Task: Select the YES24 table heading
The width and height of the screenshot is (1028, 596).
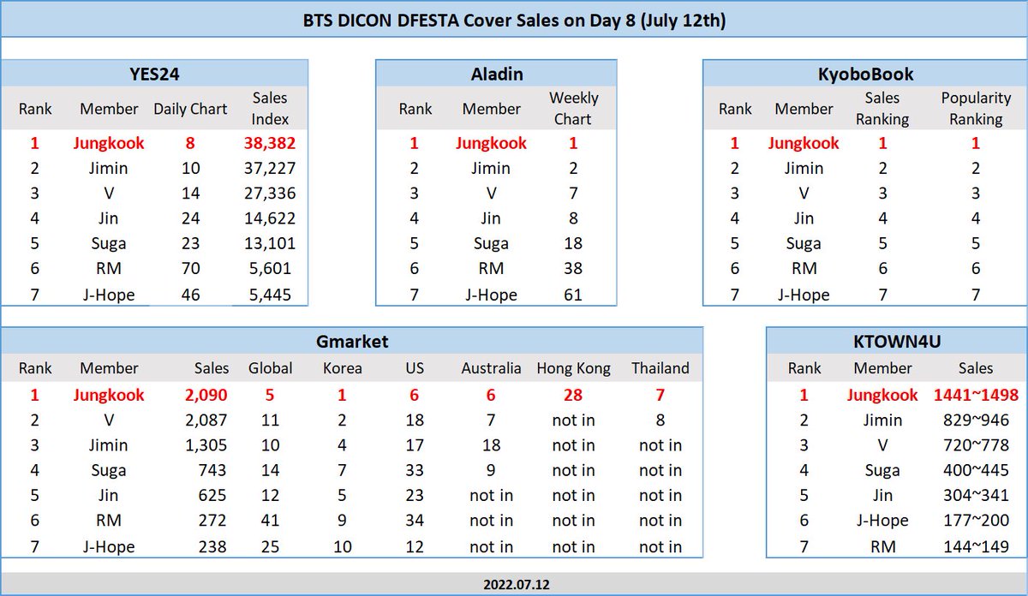Action: (x=152, y=74)
